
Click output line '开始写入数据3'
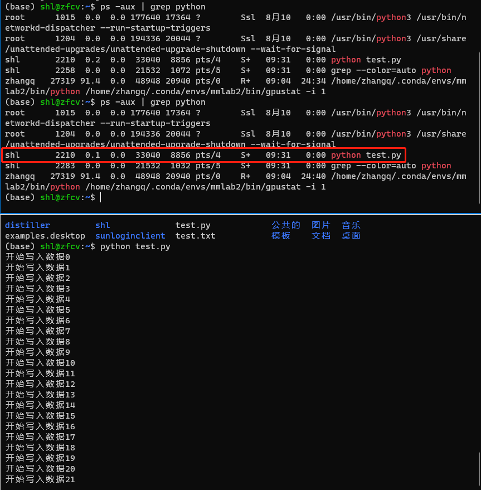[x=37, y=289]
